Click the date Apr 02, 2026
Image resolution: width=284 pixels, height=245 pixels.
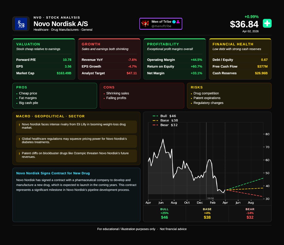tap(250, 31)
